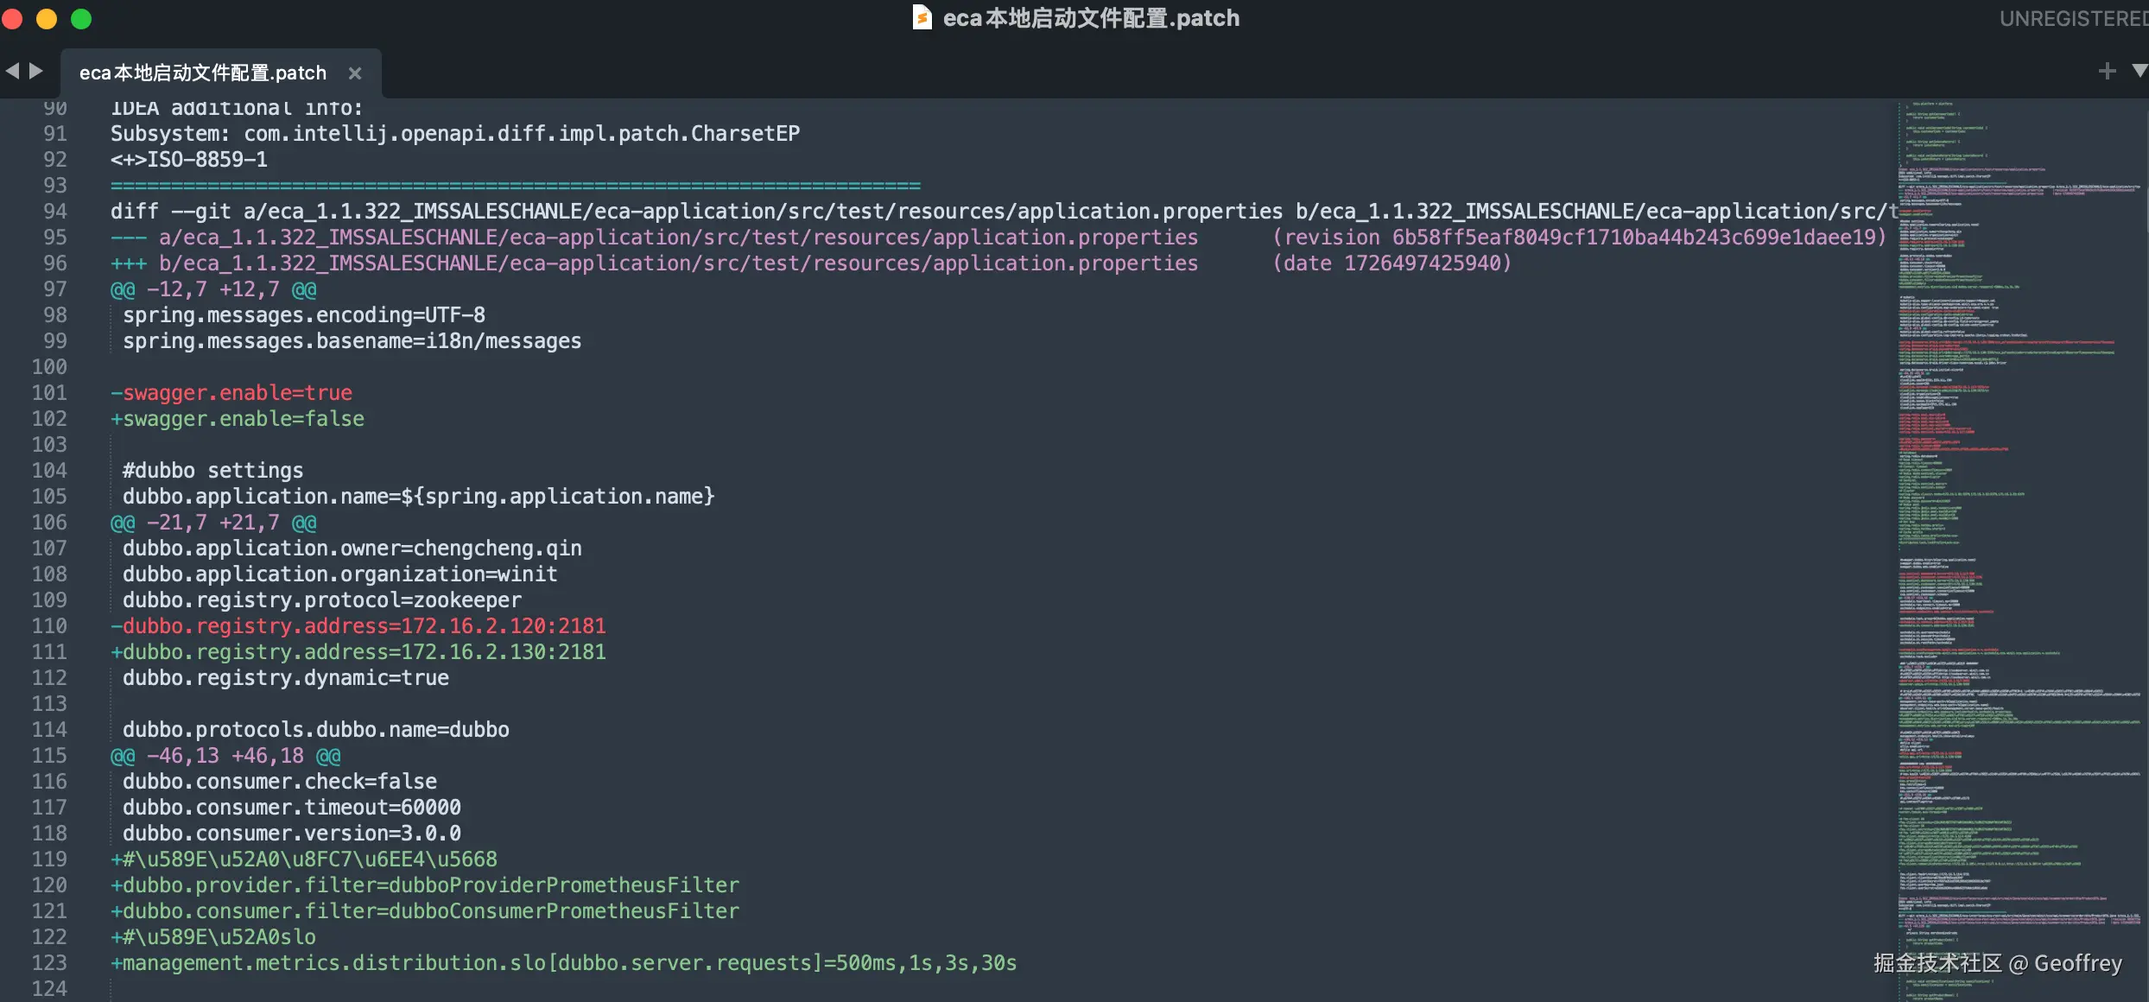Open the tab list dropdown arrow
The height and width of the screenshot is (1002, 2149).
click(x=2139, y=71)
